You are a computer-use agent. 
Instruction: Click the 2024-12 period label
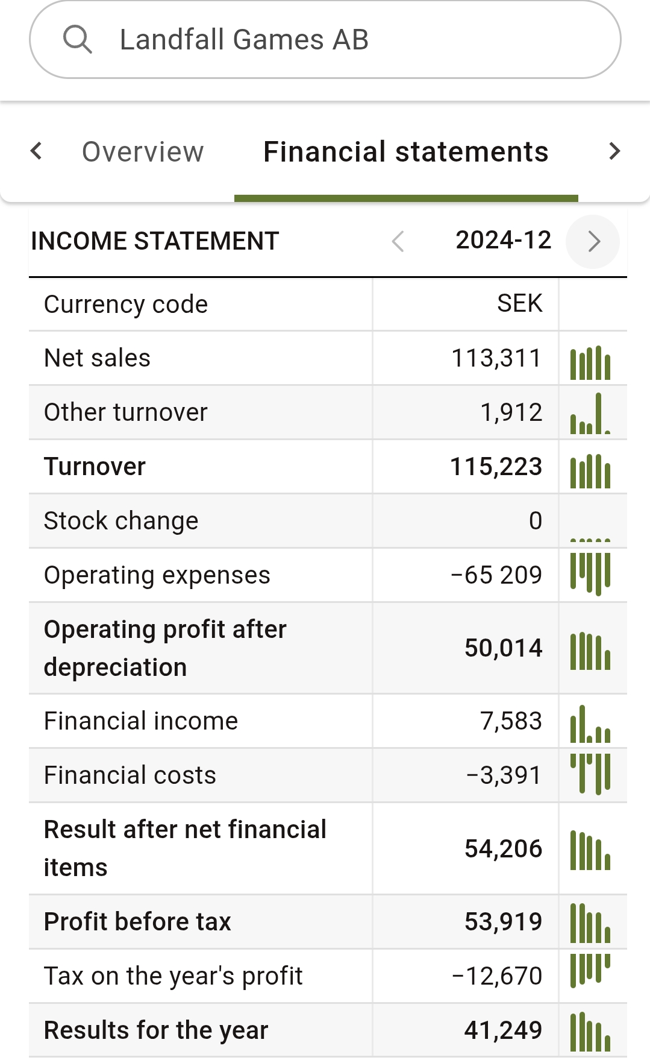[504, 240]
